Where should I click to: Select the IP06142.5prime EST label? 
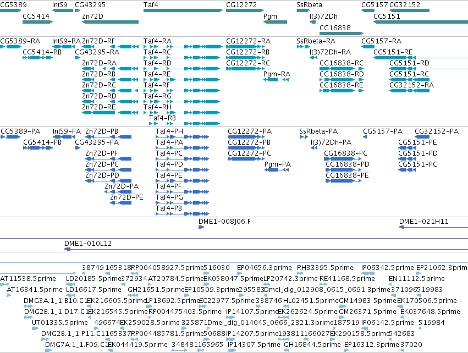(x=388, y=323)
